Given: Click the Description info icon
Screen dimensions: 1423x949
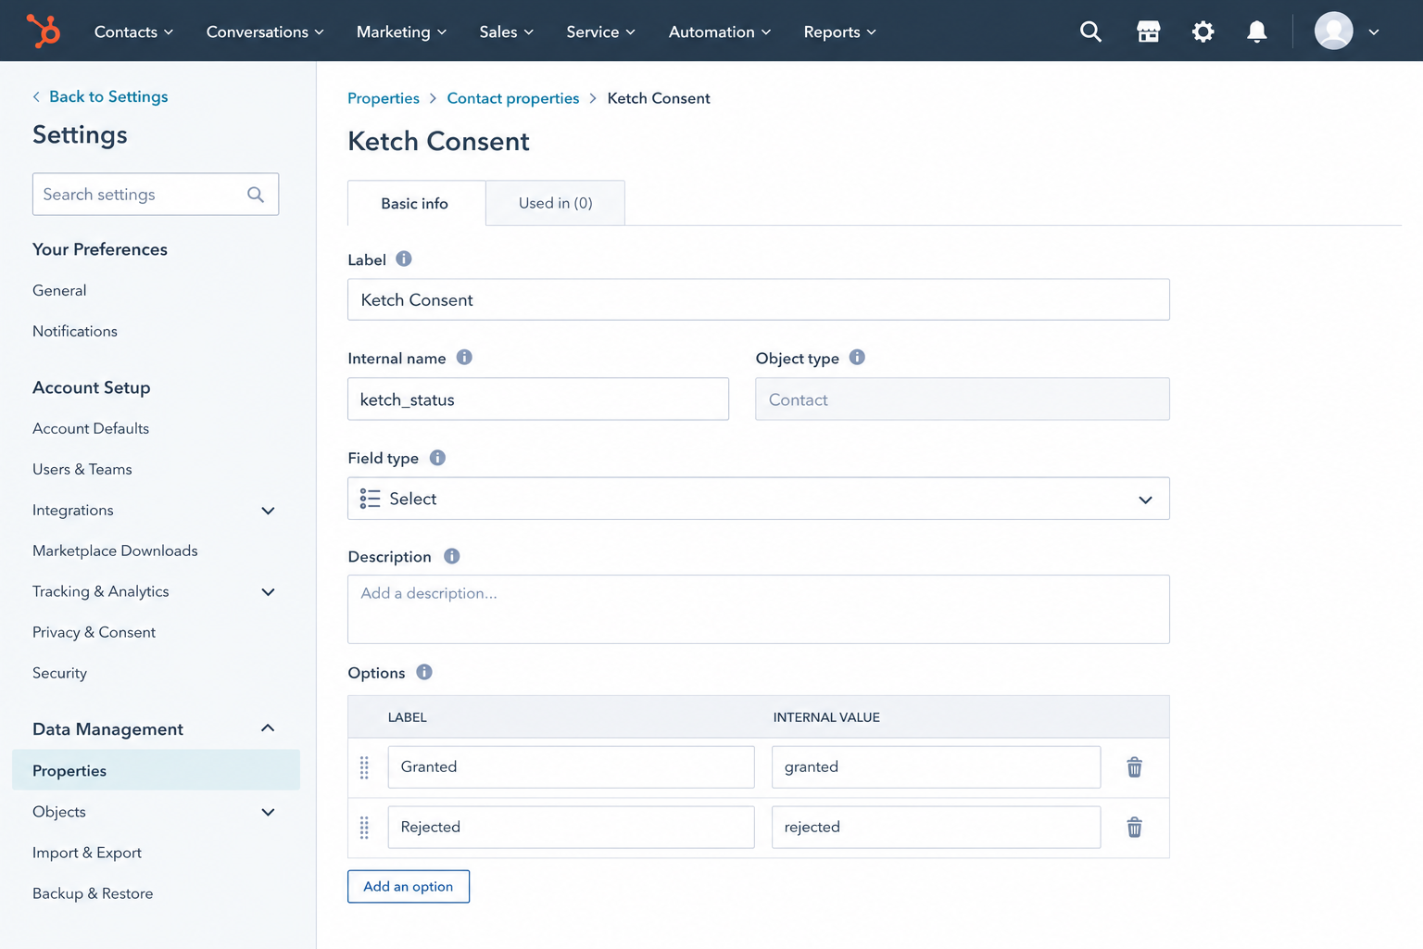Looking at the screenshot, I should pos(451,556).
